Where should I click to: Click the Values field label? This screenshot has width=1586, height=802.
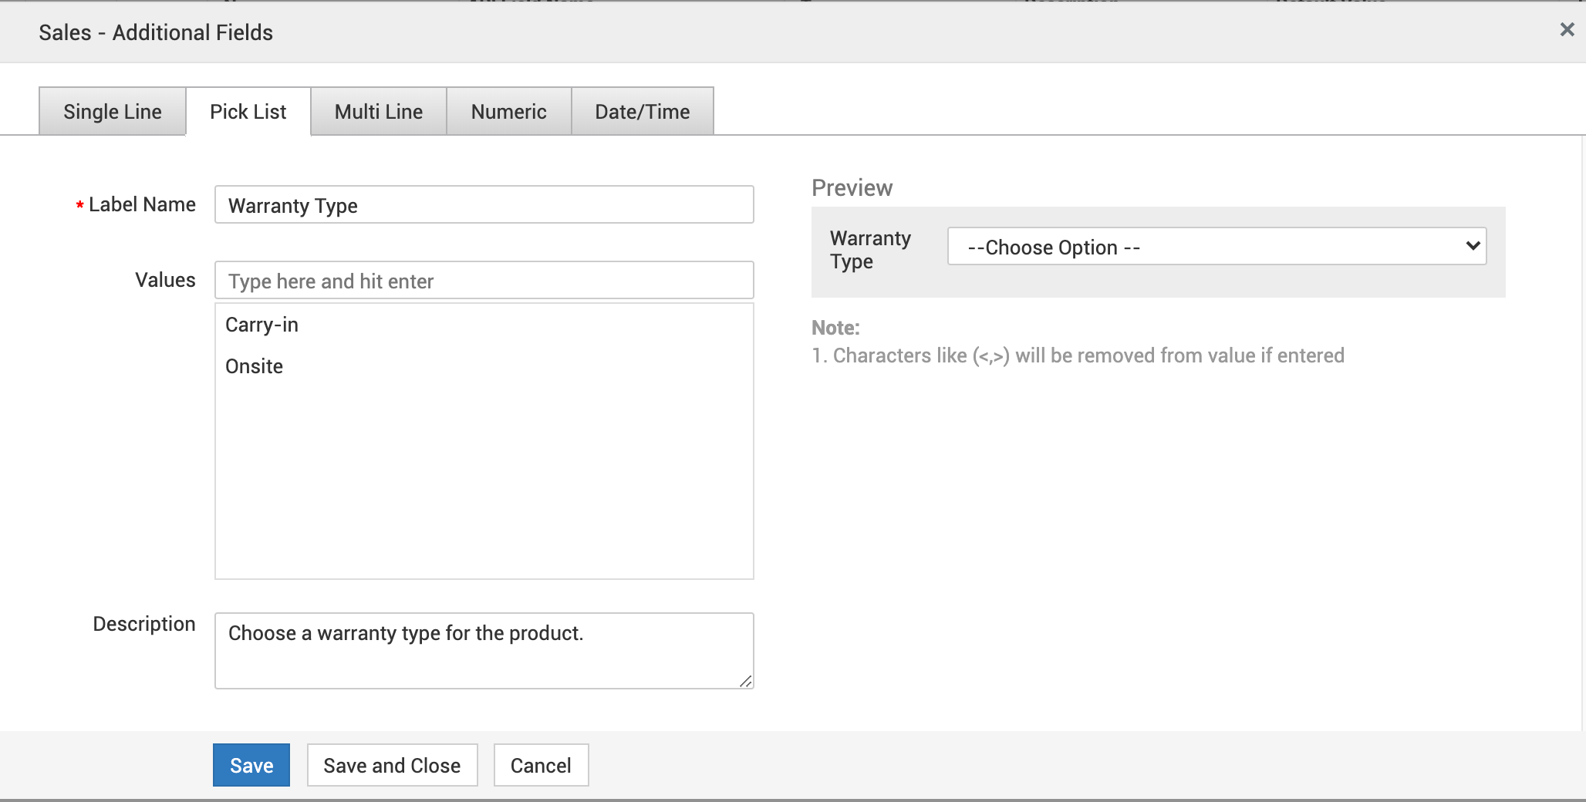[165, 280]
